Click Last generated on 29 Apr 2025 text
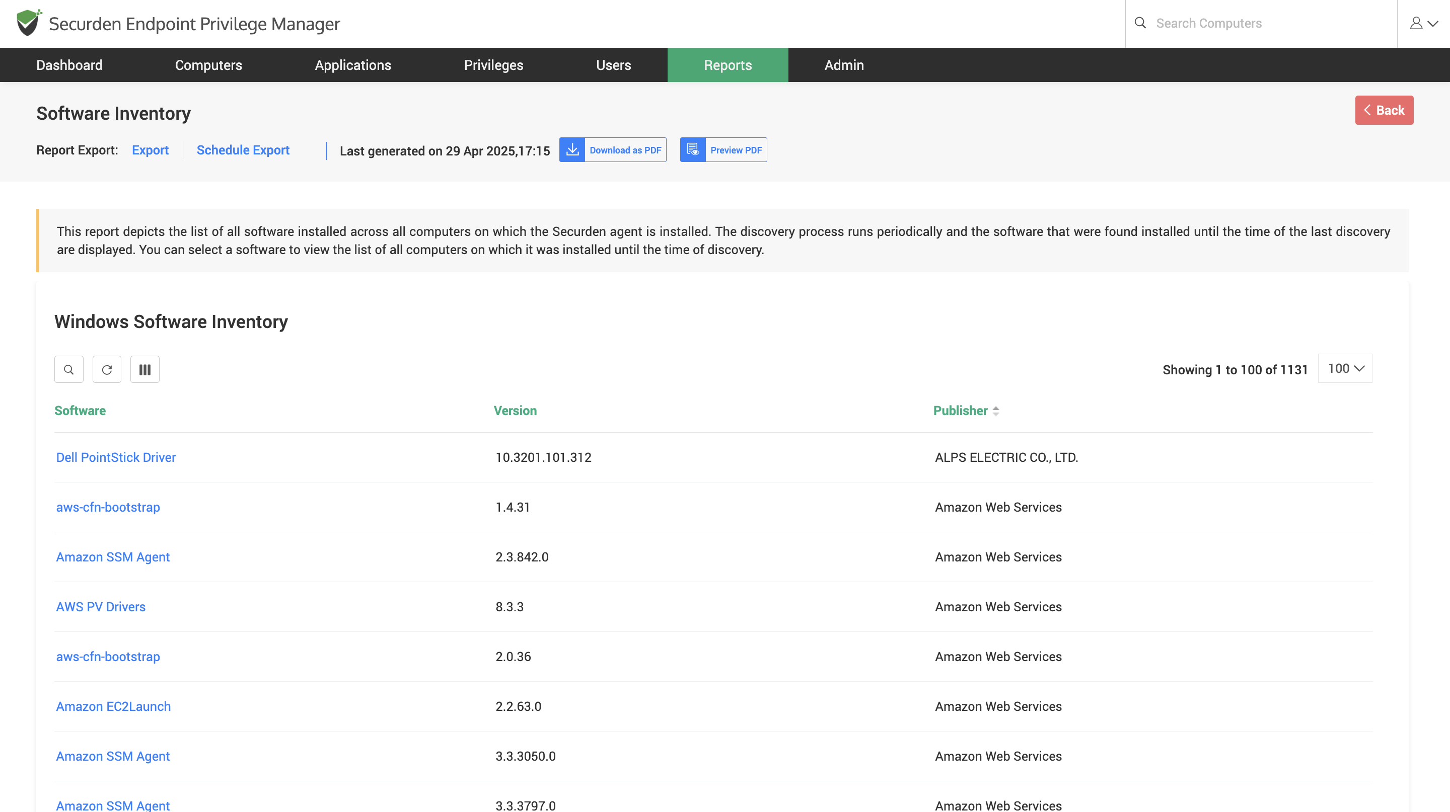The height and width of the screenshot is (812, 1450). tap(445, 151)
